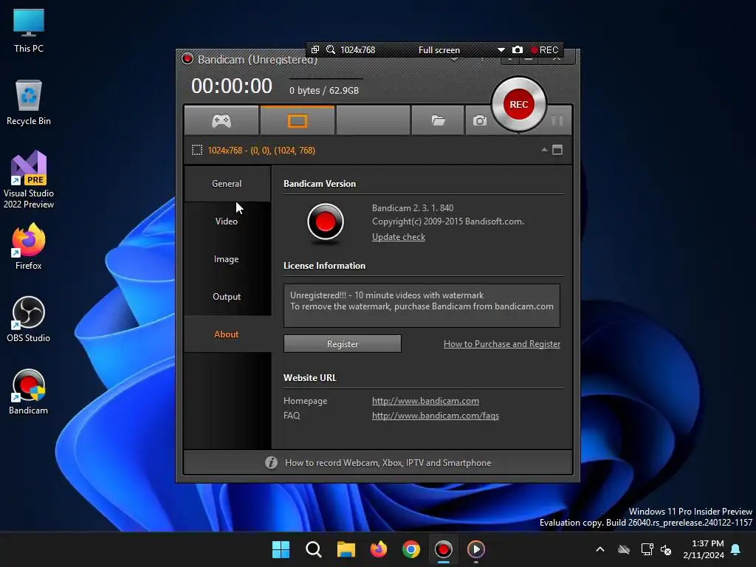Open the bandicam.com/faqs link
Screen dimensions: 756x567
(436, 416)
